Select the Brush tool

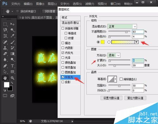12,42
